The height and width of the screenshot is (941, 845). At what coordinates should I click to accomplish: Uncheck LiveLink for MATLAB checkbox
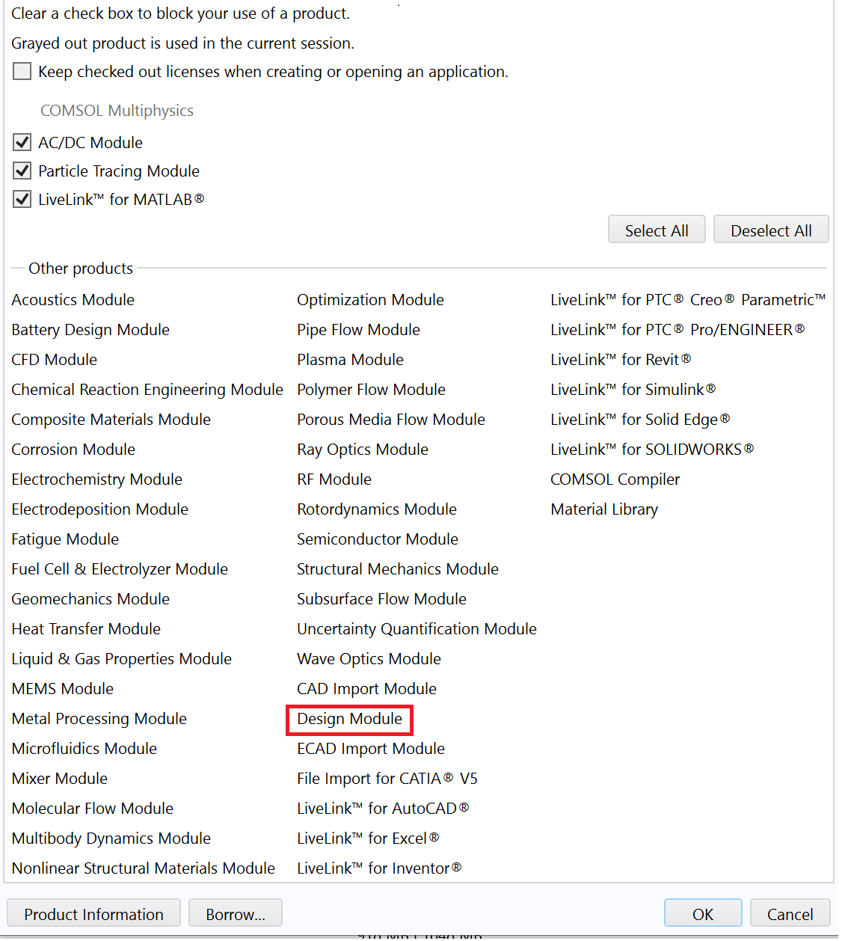[x=22, y=200]
